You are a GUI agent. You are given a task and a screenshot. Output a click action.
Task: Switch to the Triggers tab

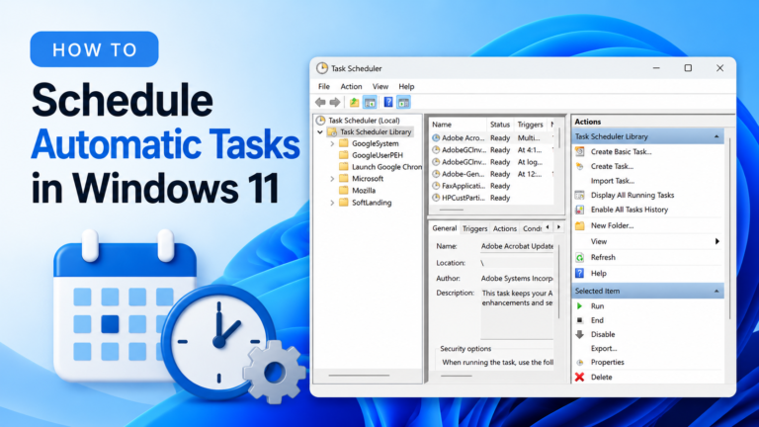[x=474, y=228]
